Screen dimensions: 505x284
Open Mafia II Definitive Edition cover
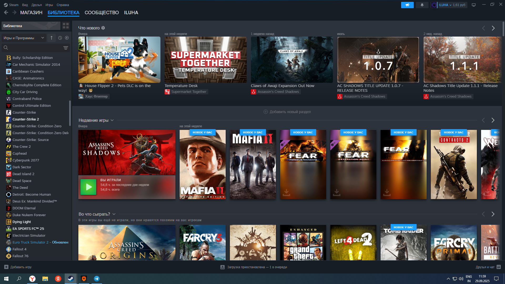(203, 164)
